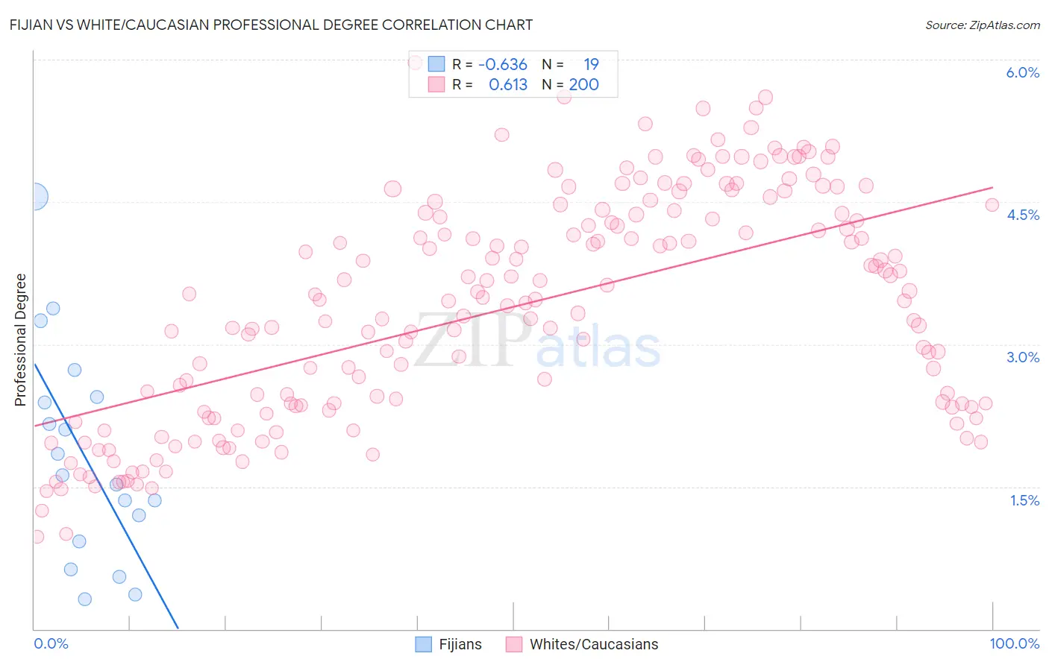Open the ZipAtlas.com source link

coord(983,25)
